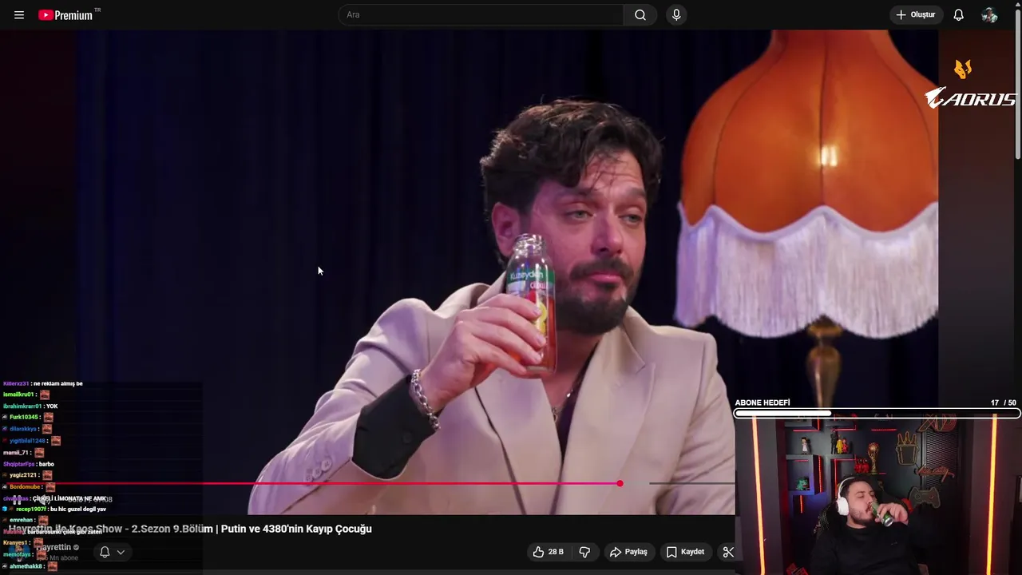Click chat message YOK from ibrahimkrarr01
The height and width of the screenshot is (575, 1022).
(x=52, y=406)
